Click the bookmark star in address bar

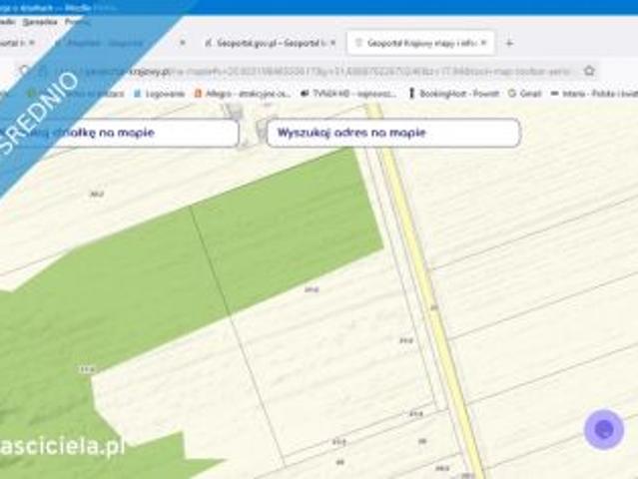tap(589, 71)
